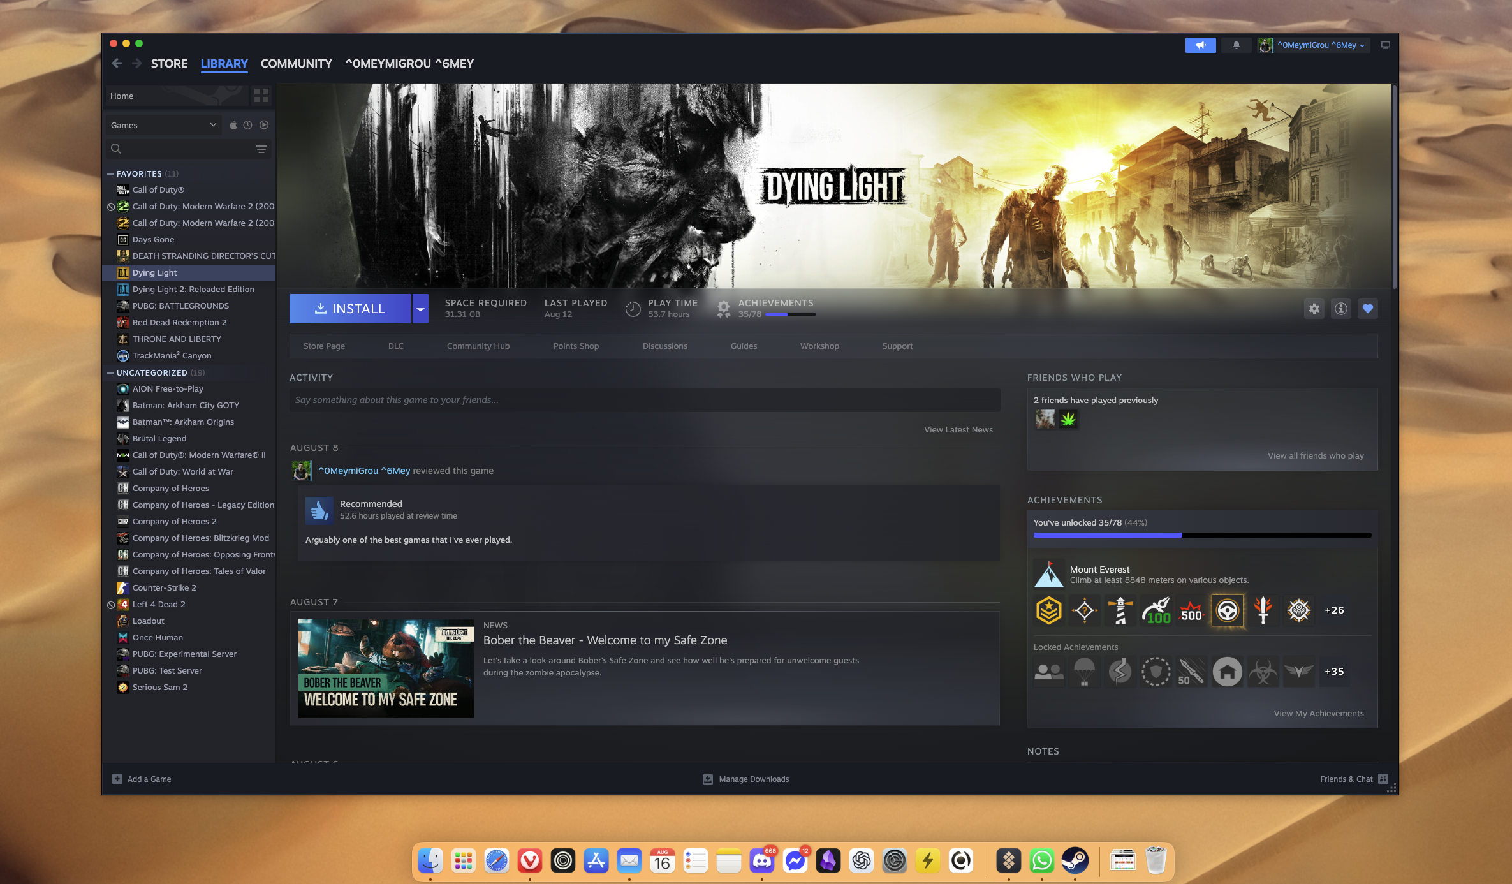Screen dimensions: 1512x884
Task: Open the announcements megaphone button
Action: click(x=1200, y=45)
